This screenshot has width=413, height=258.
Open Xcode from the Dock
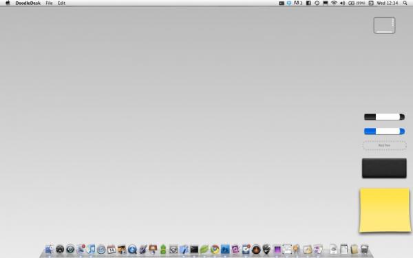coord(184,249)
